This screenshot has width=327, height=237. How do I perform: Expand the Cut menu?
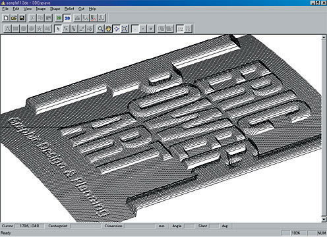[x=81, y=9]
